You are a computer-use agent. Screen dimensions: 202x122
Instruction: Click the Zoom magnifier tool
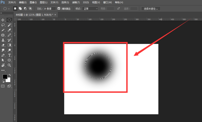point(9,65)
